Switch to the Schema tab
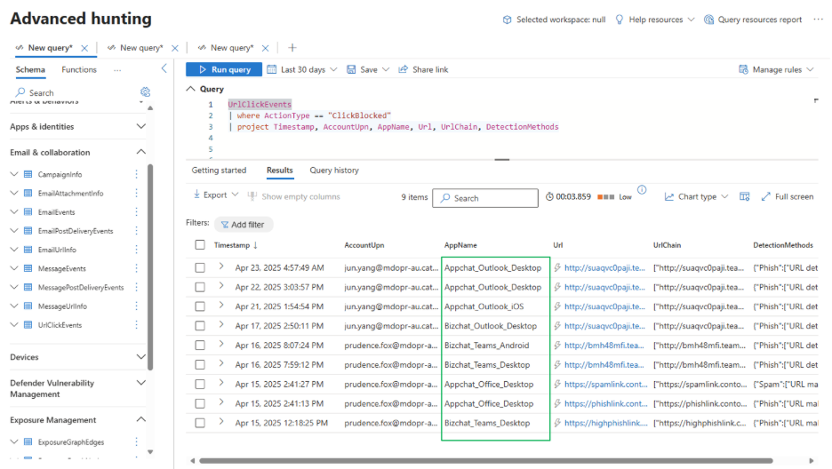This screenshot has height=469, width=832. pos(30,69)
